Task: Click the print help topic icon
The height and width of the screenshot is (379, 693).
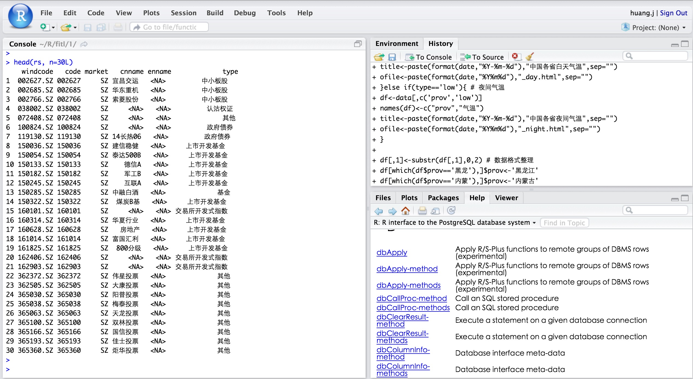Action: (422, 211)
